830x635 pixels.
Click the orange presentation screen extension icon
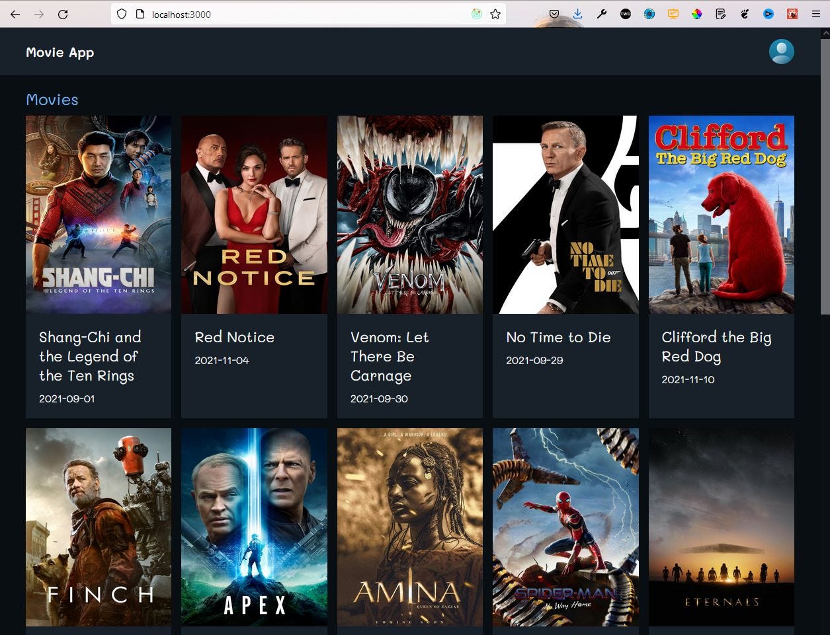pos(673,14)
